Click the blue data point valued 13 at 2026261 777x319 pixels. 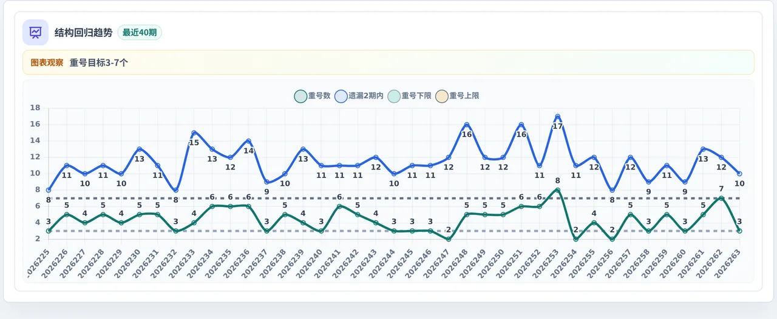(703, 150)
